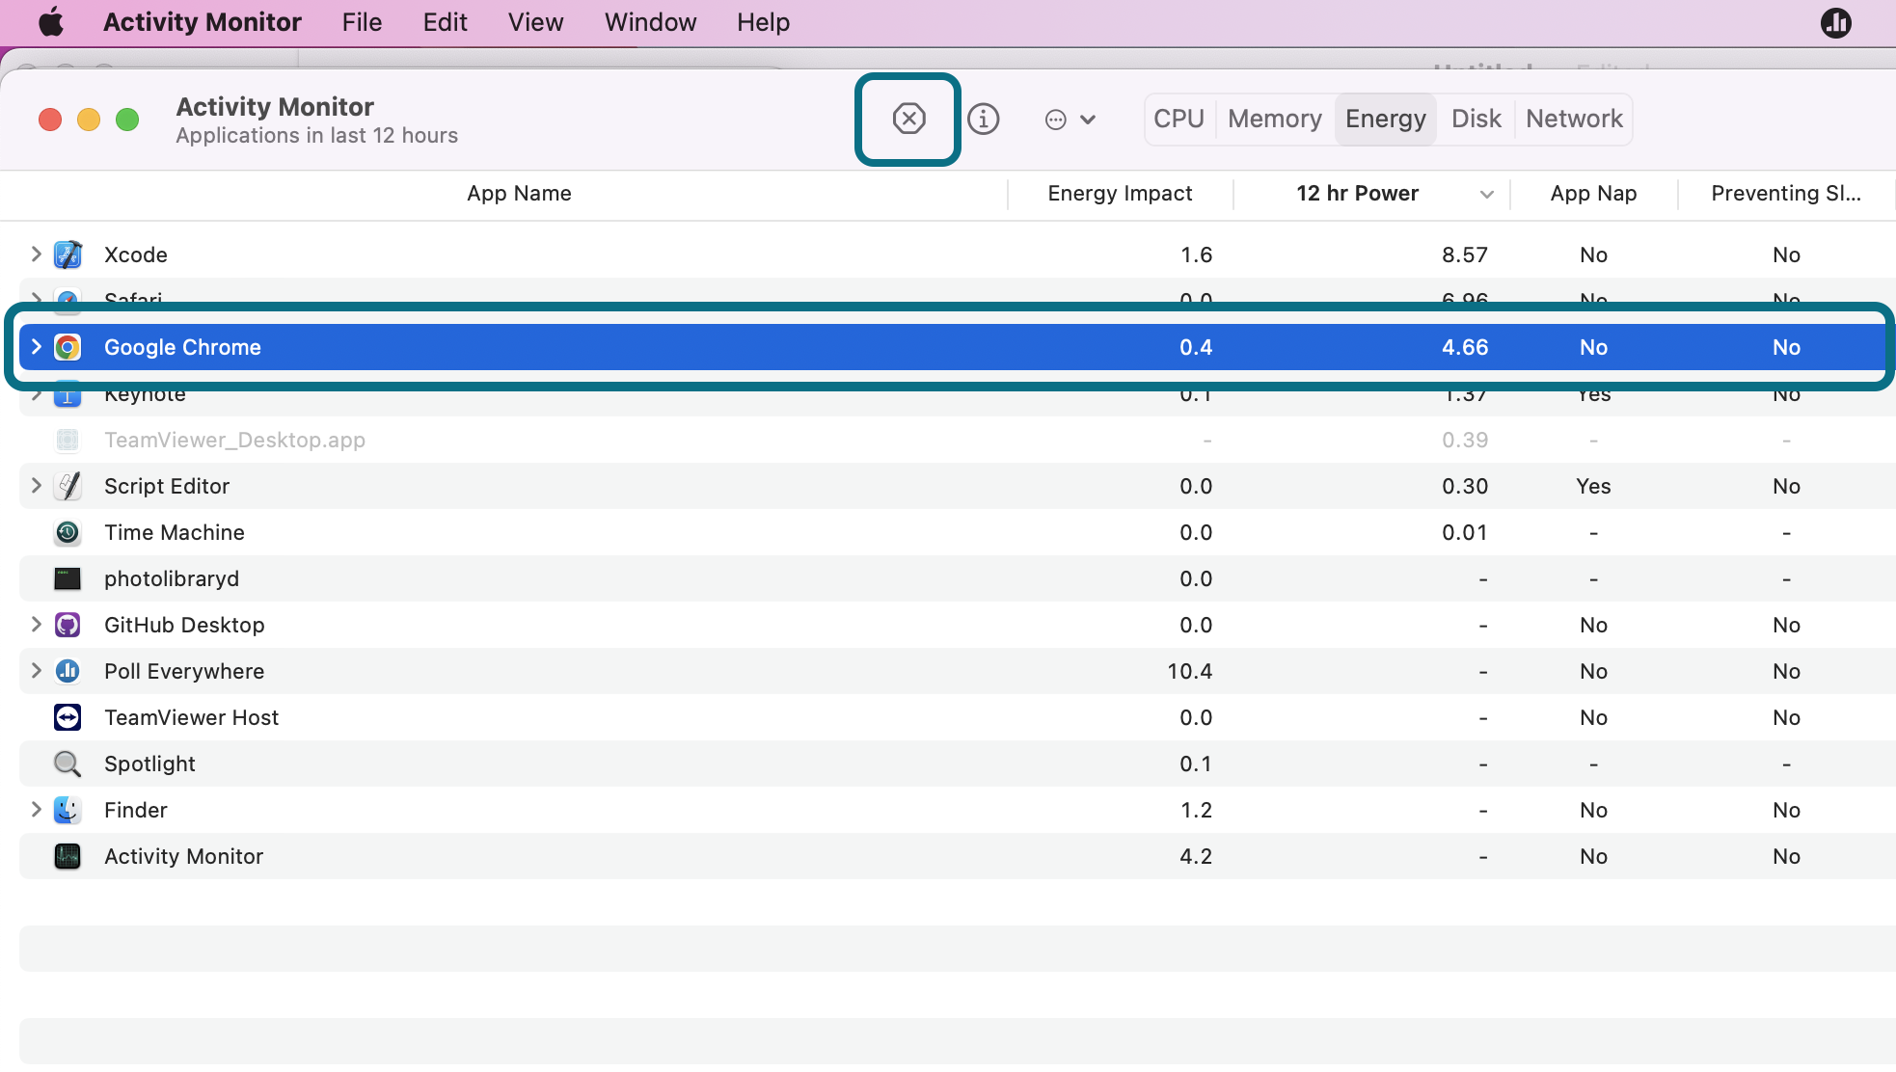Click the Spotlight magnifier icon
The height and width of the screenshot is (1072, 1896).
(68, 764)
